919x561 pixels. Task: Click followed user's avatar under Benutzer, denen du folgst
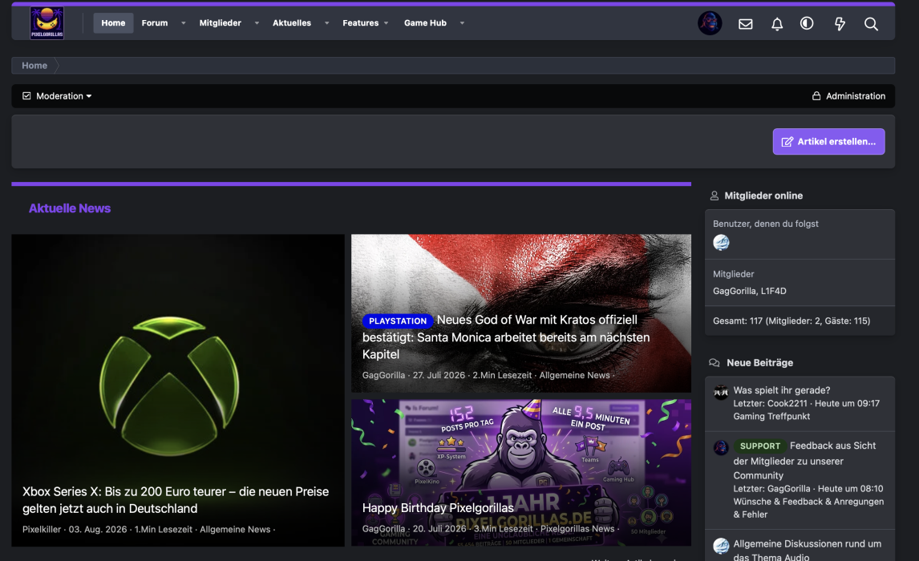coord(721,243)
